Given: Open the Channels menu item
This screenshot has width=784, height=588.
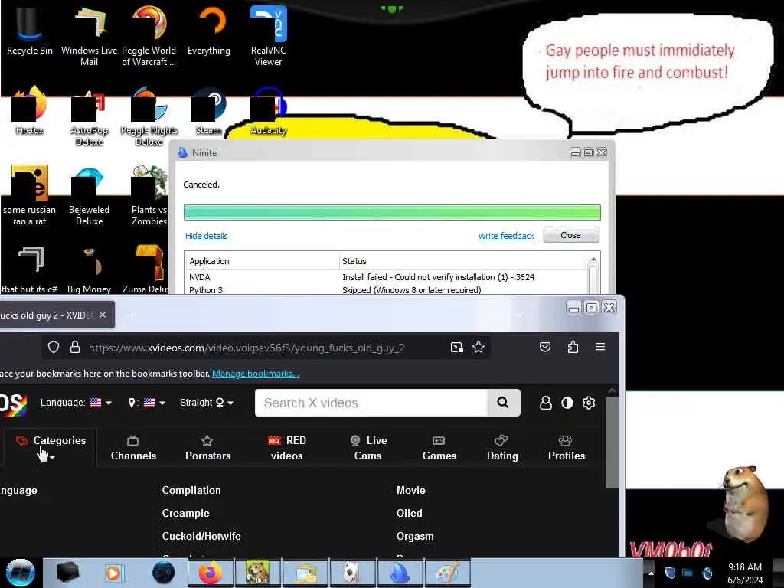Looking at the screenshot, I should coord(133,448).
